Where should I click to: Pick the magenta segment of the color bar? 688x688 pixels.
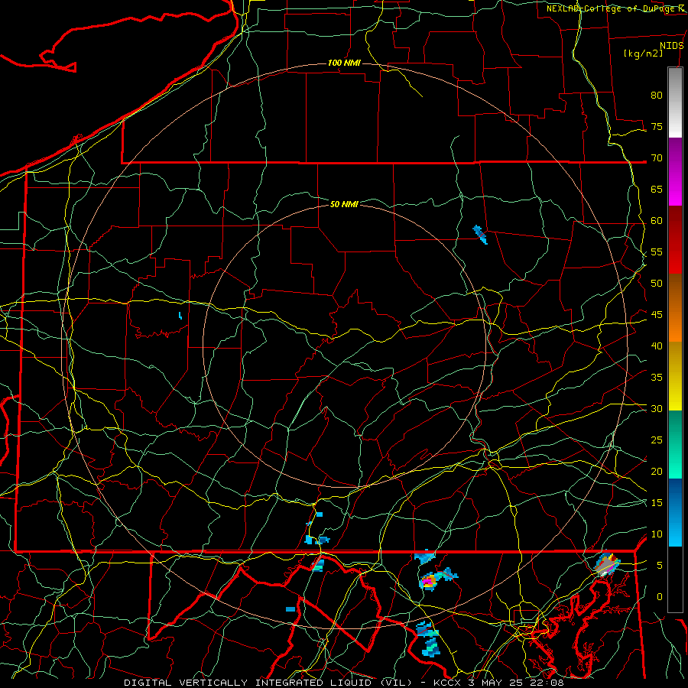point(675,171)
